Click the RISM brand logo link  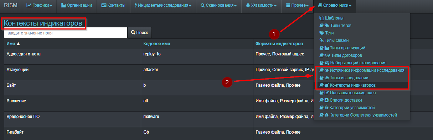click(x=11, y=5)
